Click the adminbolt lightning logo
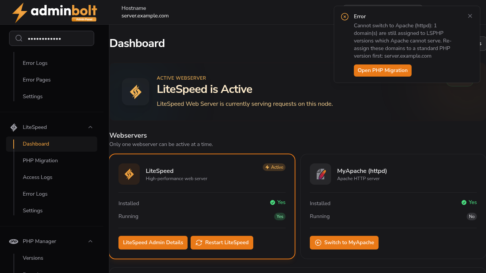The image size is (486, 273). point(20,13)
